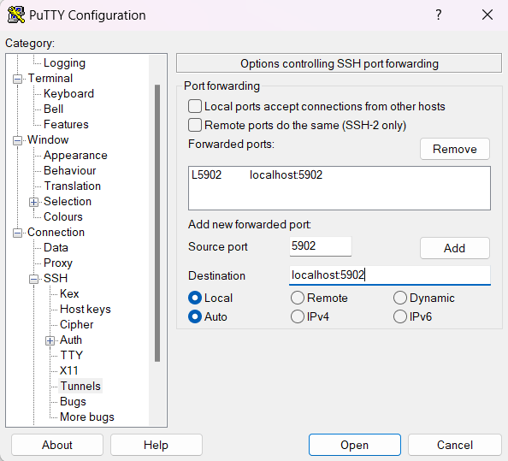Select the Kex category
Image resolution: width=508 pixels, height=461 pixels.
click(x=69, y=293)
